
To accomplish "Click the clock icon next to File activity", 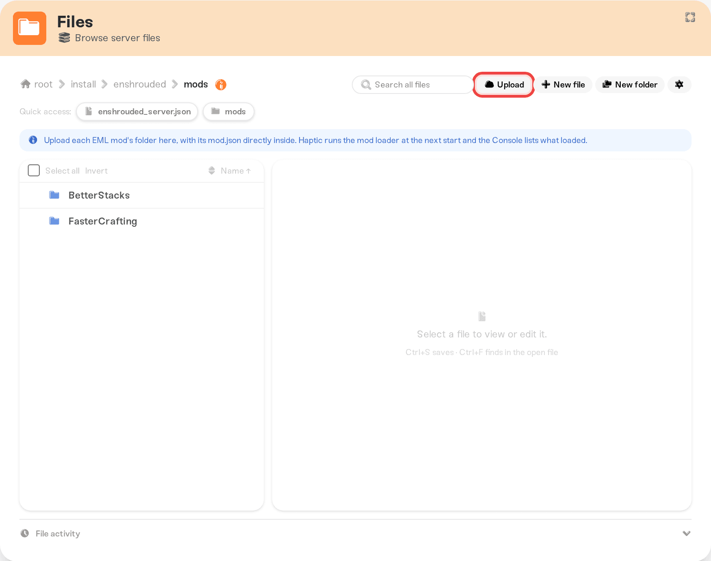I will pos(25,533).
